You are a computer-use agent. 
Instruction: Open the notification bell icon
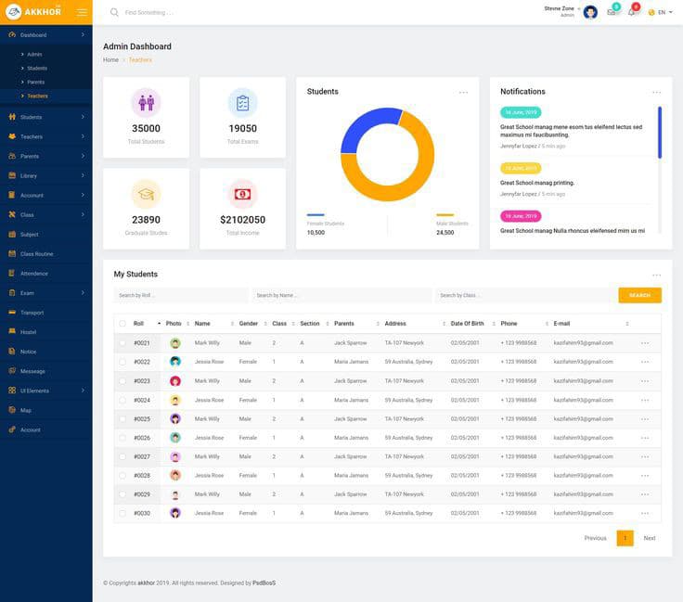(632, 12)
